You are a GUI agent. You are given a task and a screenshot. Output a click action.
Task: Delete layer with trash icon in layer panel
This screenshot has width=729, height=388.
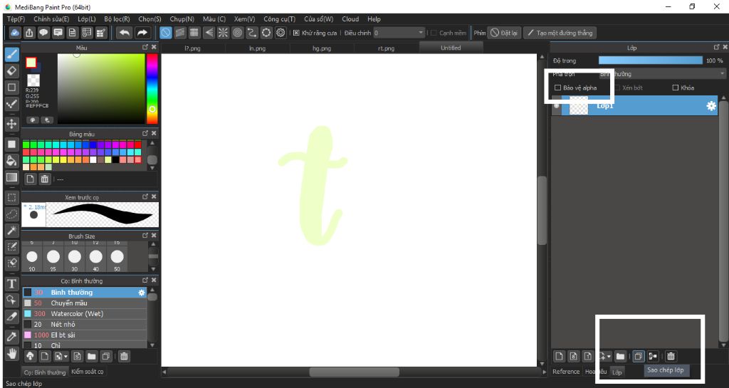[671, 357]
